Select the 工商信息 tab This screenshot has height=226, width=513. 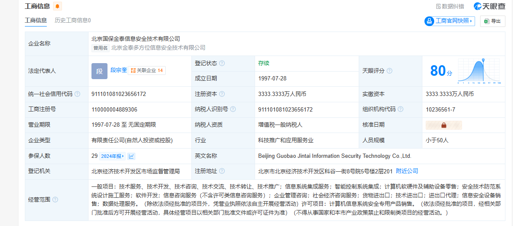coord(36,20)
